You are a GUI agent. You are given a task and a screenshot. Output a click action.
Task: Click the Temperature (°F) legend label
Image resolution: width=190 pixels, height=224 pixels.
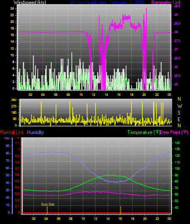pos(144,132)
